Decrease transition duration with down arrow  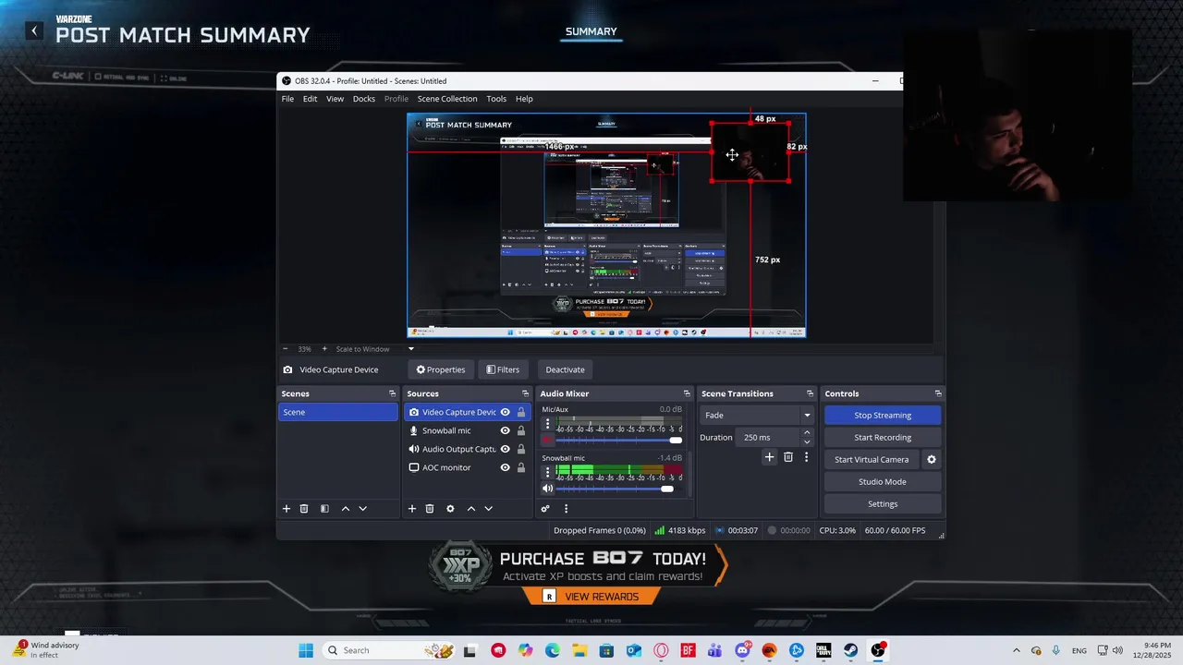807,441
